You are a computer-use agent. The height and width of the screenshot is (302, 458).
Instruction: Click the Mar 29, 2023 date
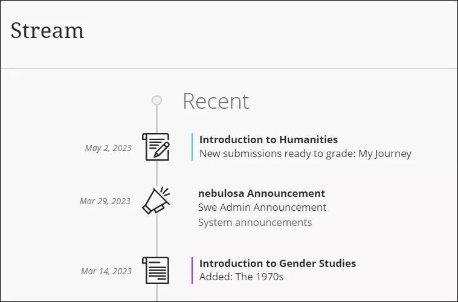tap(105, 201)
